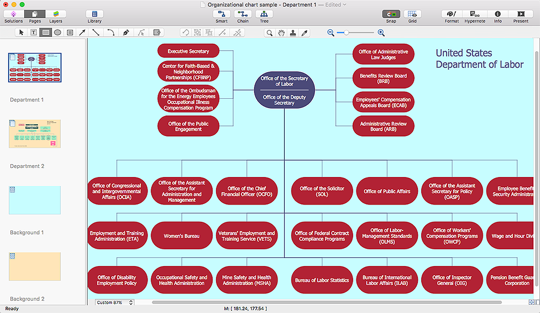Select the straight line tool
The width and height of the screenshot is (540, 313).
[96, 33]
